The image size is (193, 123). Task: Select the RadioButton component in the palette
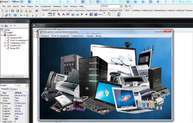(x=87, y=14)
